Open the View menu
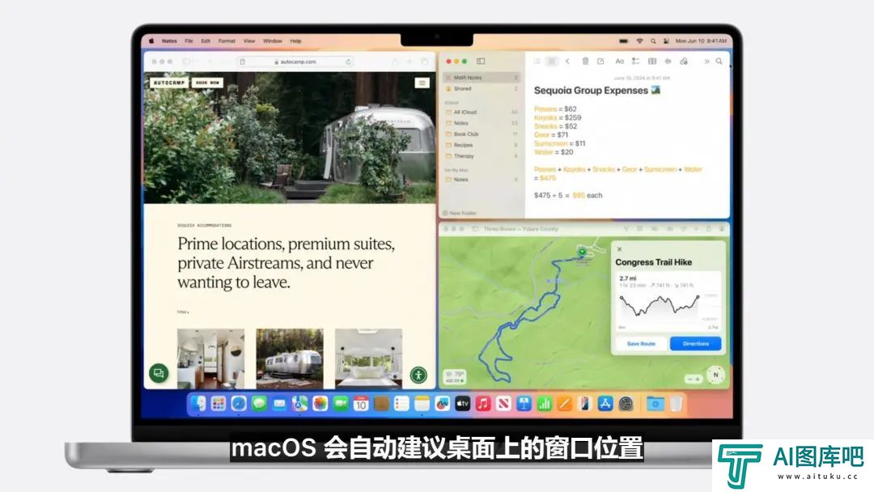This screenshot has width=874, height=492. [249, 40]
